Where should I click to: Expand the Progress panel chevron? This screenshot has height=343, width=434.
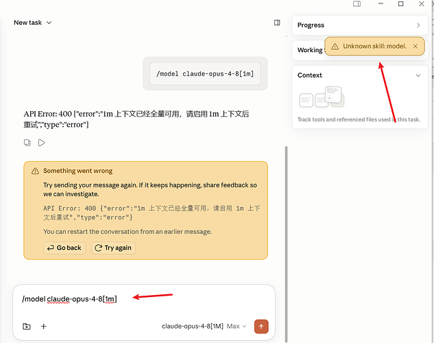(418, 25)
